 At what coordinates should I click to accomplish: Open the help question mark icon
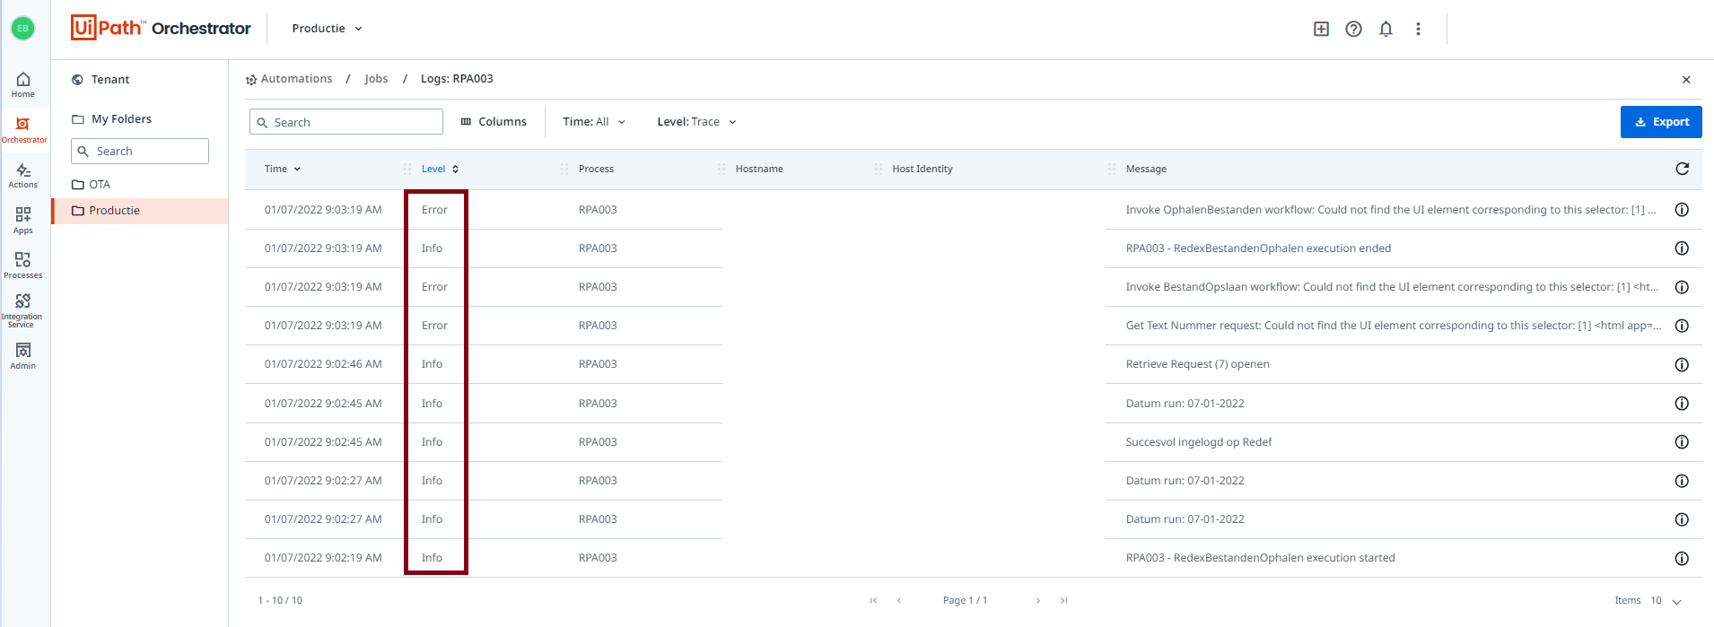1353,29
